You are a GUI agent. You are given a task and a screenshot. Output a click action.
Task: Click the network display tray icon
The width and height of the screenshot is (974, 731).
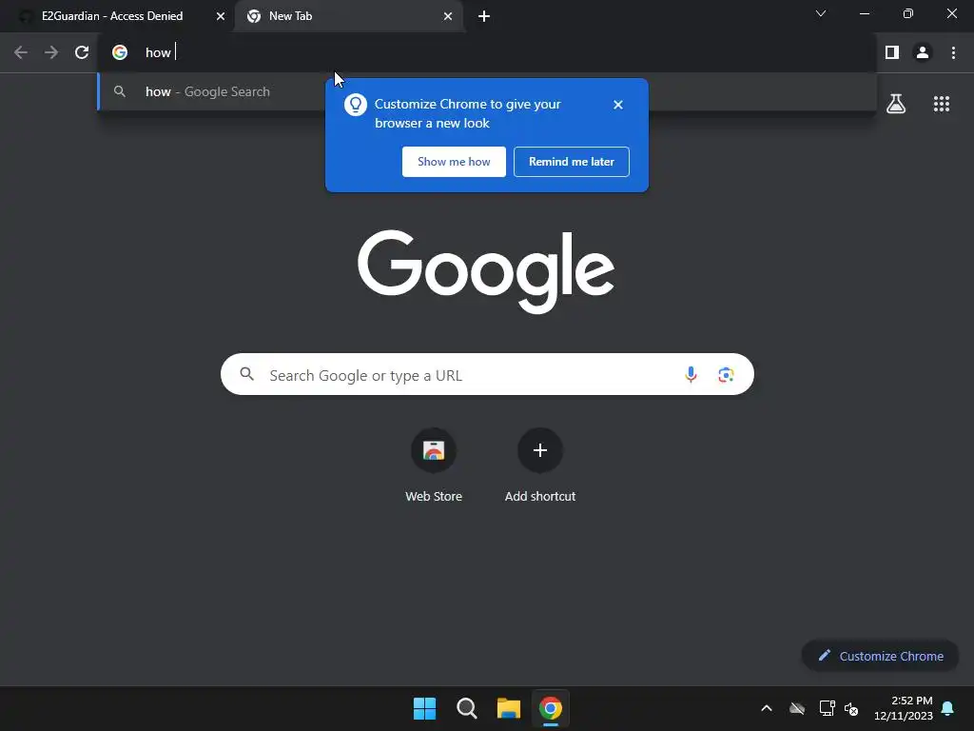(827, 708)
